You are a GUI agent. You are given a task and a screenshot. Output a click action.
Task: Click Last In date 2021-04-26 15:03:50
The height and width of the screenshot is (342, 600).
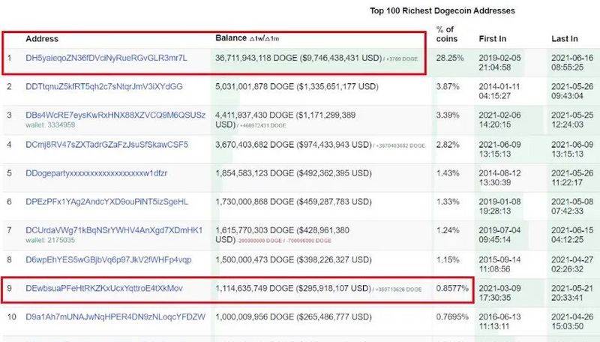pyautogui.click(x=572, y=322)
